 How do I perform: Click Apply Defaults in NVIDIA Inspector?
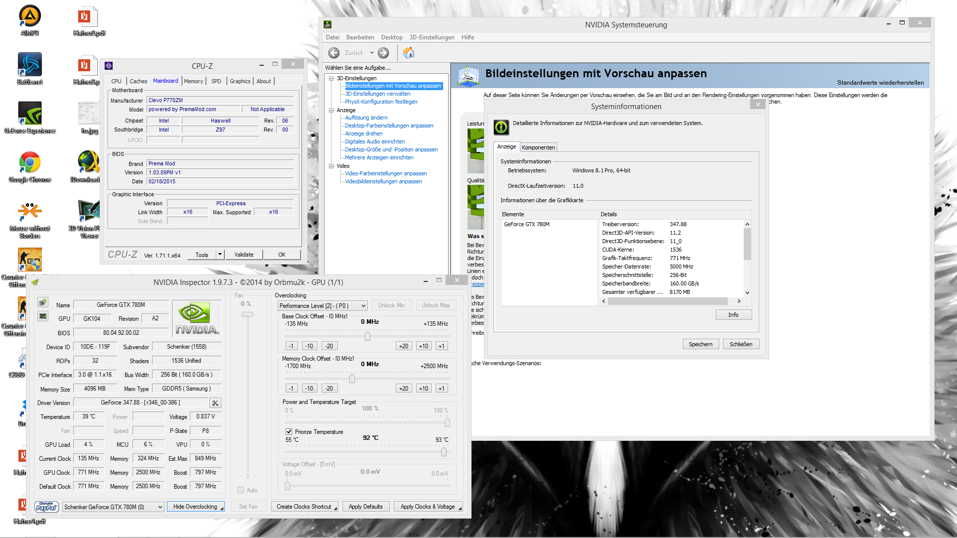coord(366,507)
